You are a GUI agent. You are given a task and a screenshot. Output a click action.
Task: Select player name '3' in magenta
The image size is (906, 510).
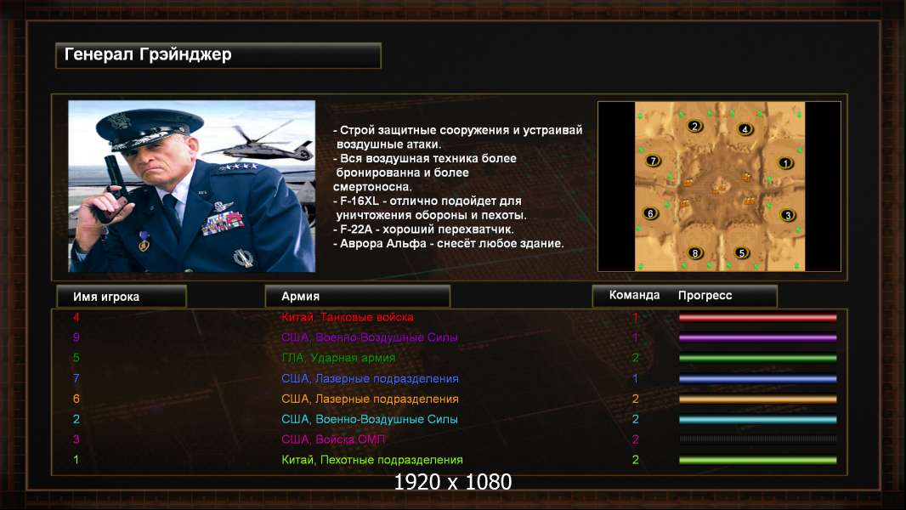[76, 439]
